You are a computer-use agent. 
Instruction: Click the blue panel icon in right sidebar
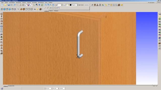(159, 38)
